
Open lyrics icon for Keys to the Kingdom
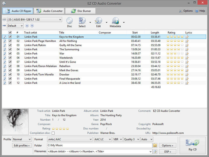point(187,37)
